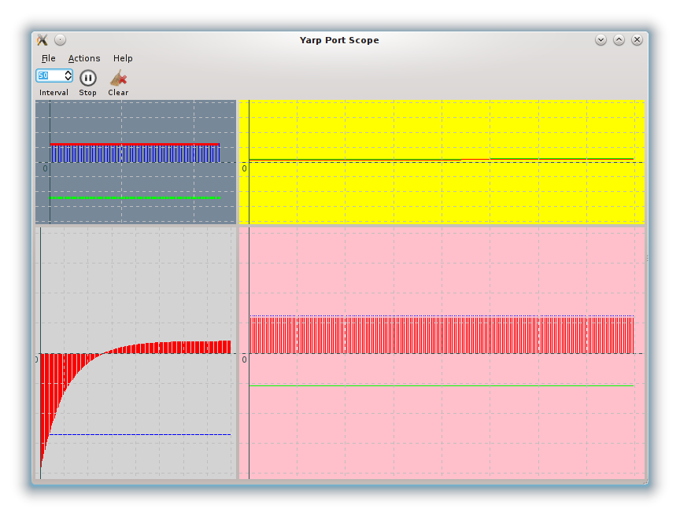Image resolution: width=680 pixels, height=516 pixels.
Task: Maximize the Yarp Port Scope window
Action: (x=619, y=40)
